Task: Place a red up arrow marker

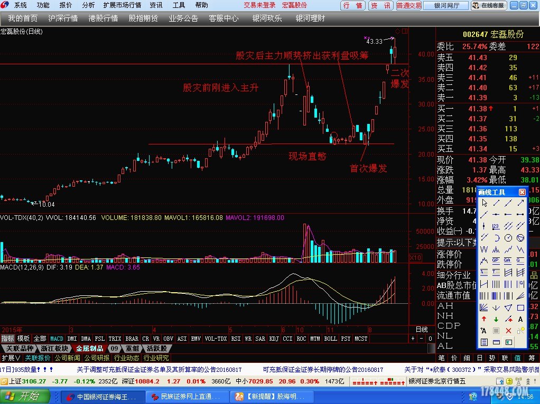Action: (x=484, y=319)
